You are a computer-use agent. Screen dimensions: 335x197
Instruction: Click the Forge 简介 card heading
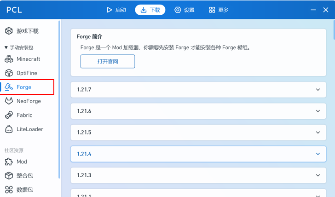[90, 36]
